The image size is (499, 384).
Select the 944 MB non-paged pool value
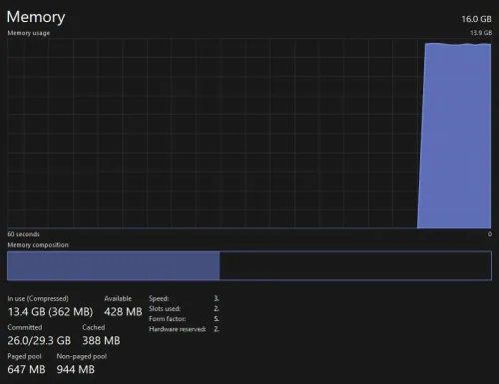[76, 369]
